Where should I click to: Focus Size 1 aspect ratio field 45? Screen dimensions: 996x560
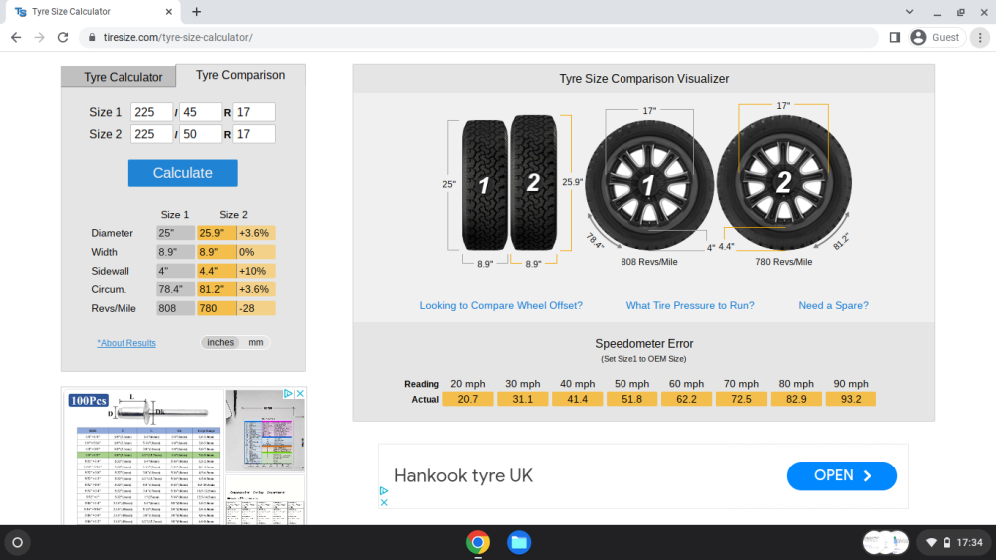(x=201, y=112)
